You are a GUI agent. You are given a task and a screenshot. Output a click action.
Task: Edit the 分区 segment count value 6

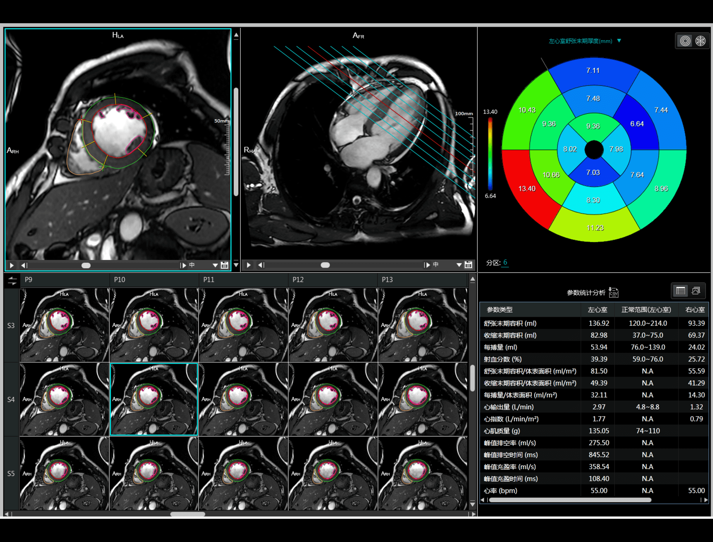point(505,262)
